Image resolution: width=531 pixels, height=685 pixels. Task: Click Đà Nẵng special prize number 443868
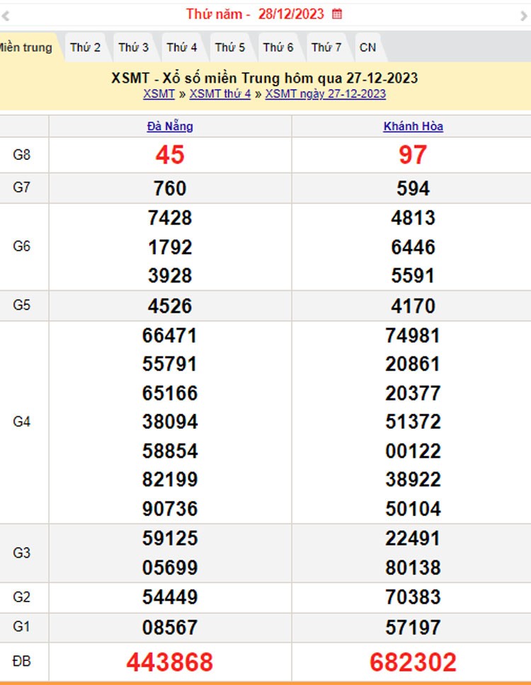pos(170,662)
